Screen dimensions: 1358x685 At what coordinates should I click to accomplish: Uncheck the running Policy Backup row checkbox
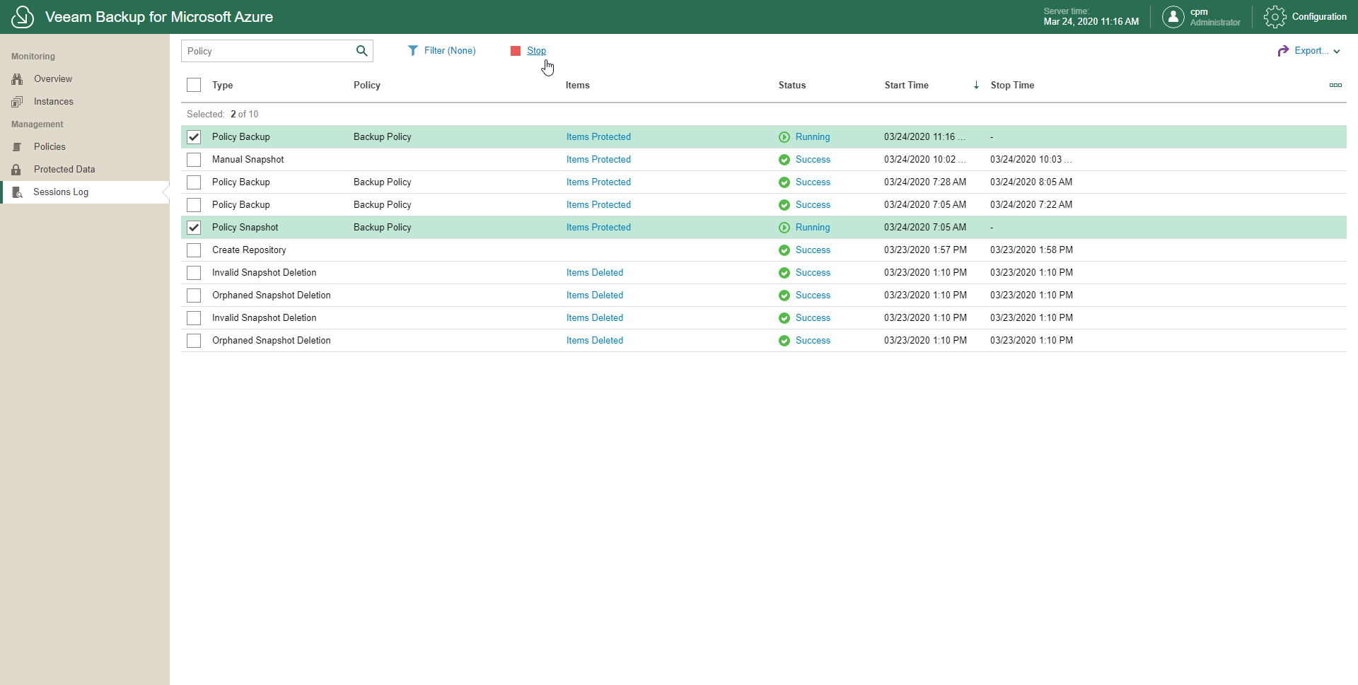(194, 137)
